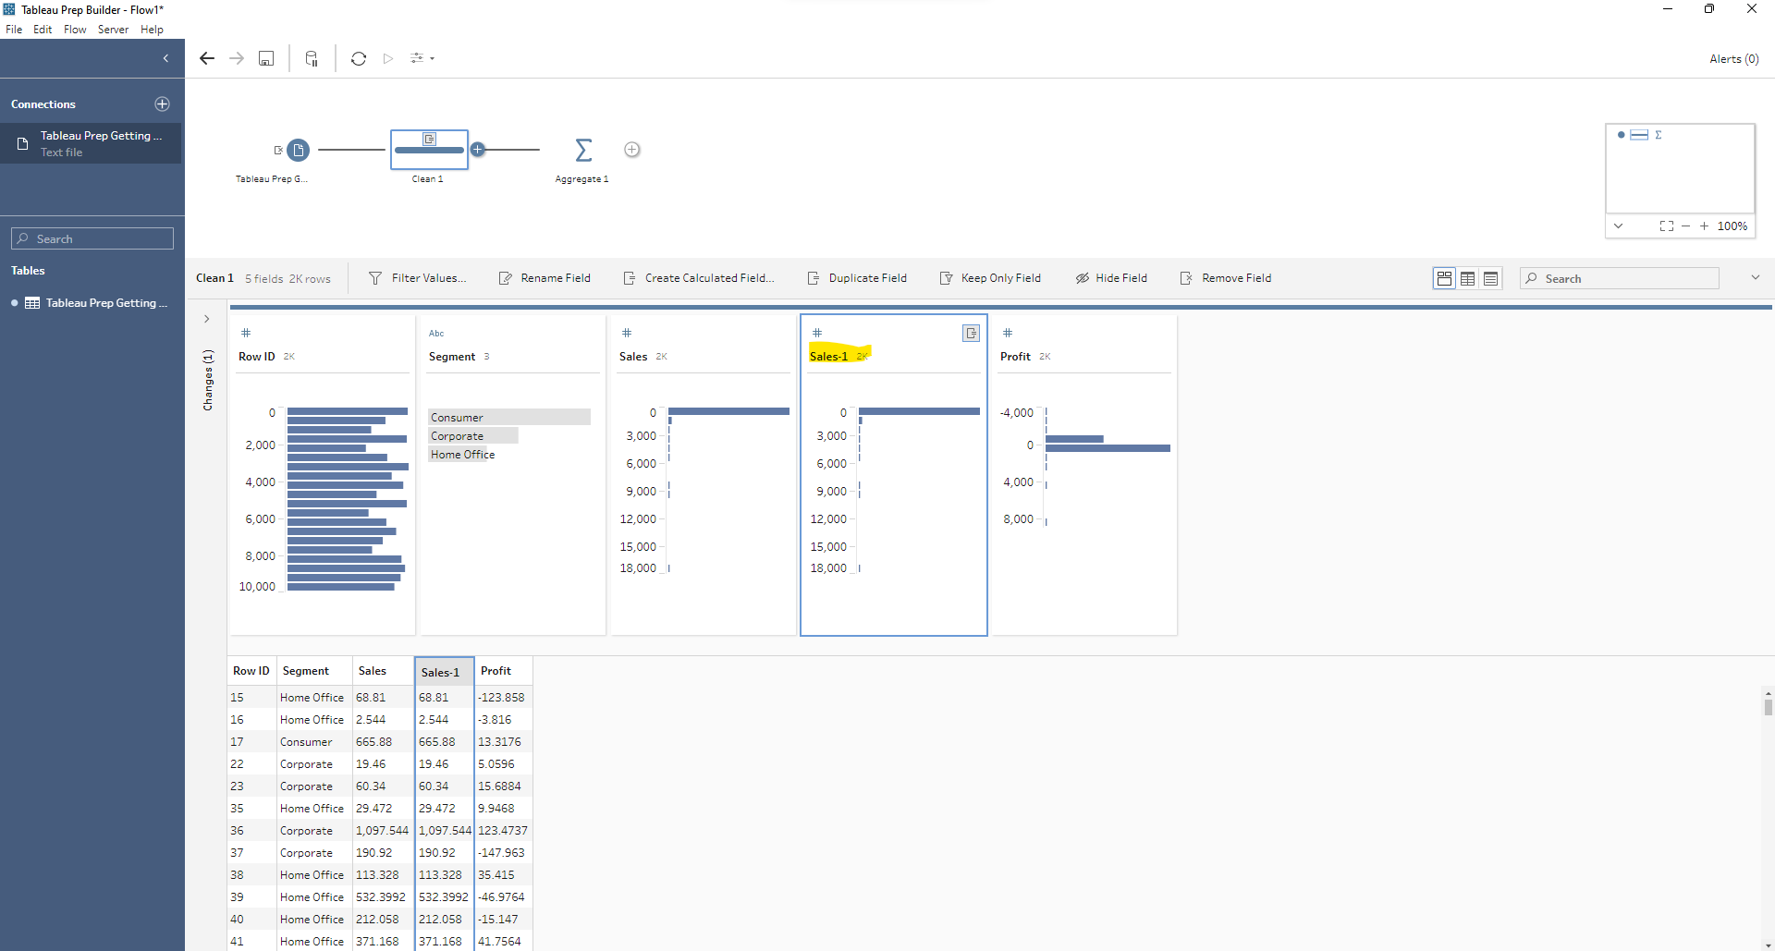Open the File menu
This screenshot has height=951, width=1775.
[x=14, y=30]
